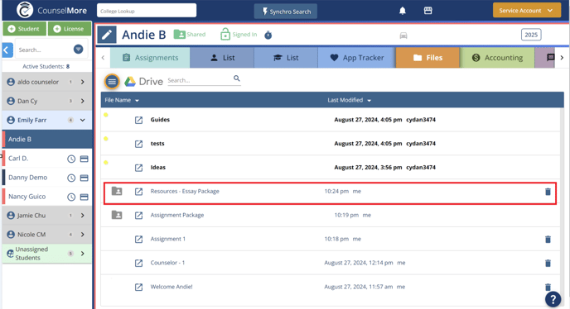Open the Accounting tab
The height and width of the screenshot is (309, 570).
[x=497, y=58]
